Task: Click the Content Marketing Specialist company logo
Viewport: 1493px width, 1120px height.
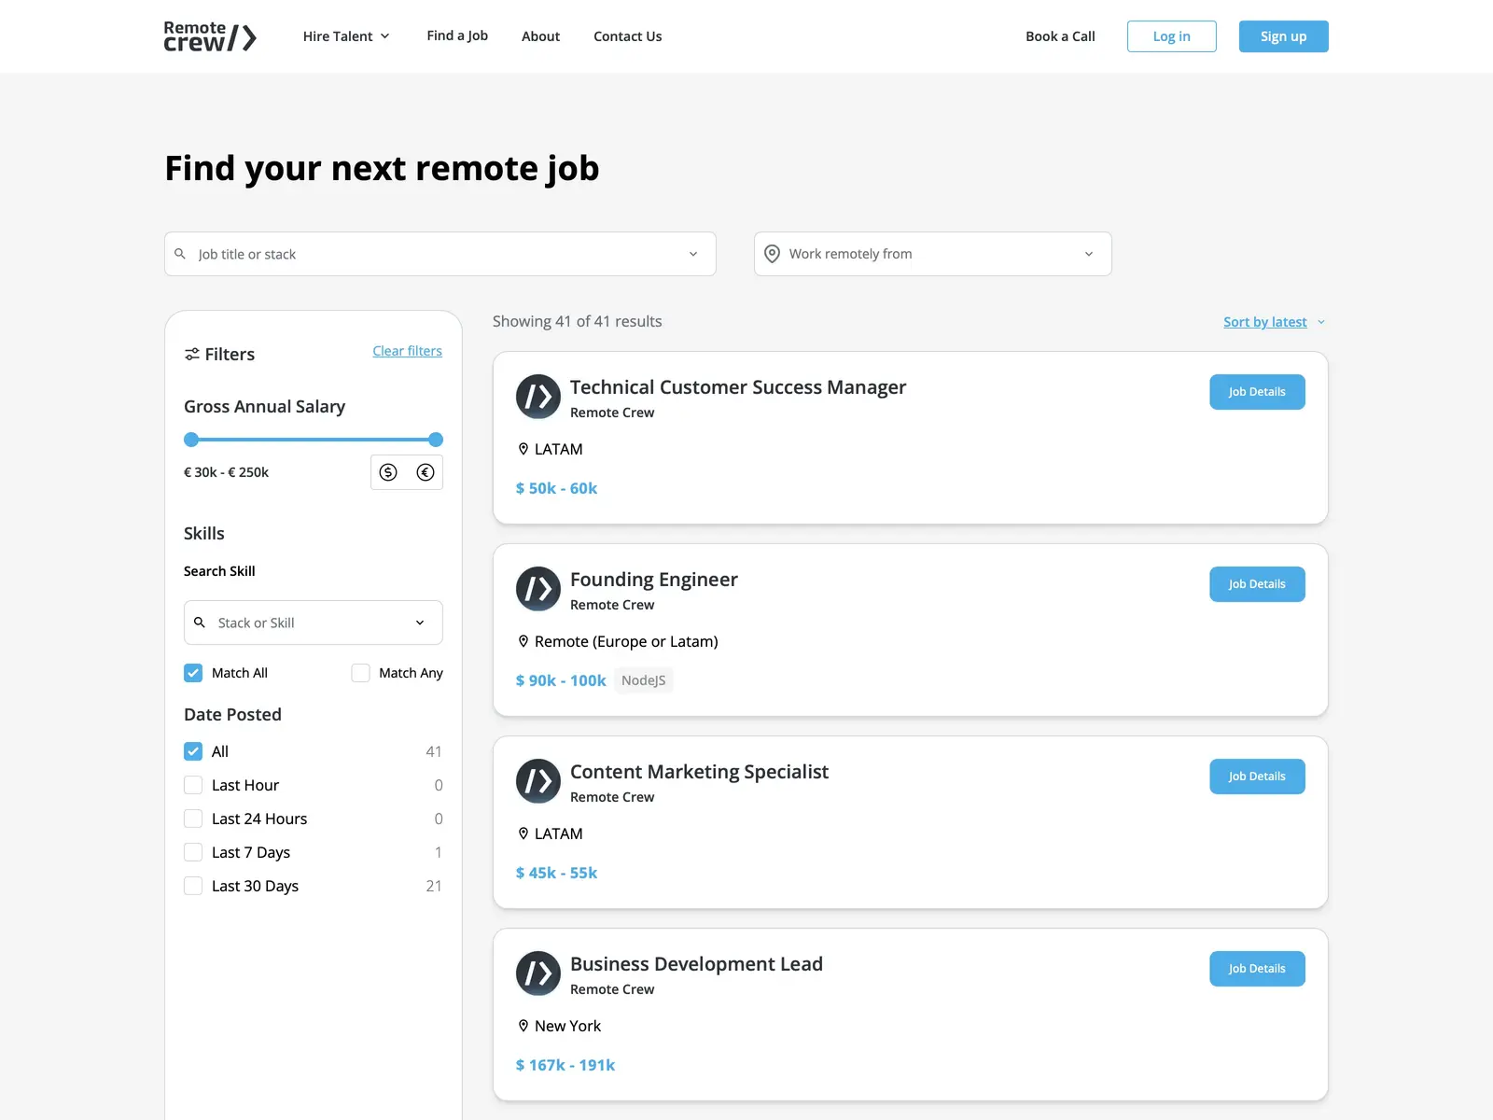Action: 538,781
